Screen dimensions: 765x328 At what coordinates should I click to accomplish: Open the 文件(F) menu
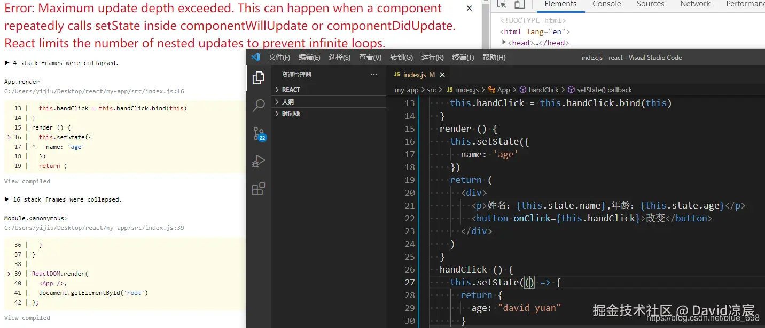click(279, 58)
